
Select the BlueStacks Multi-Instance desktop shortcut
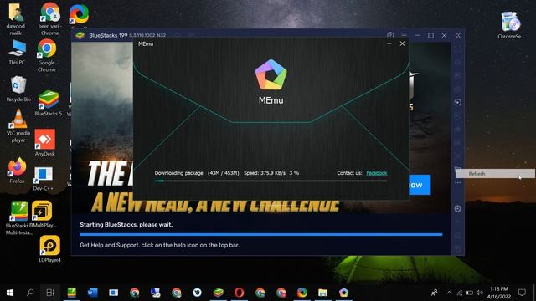[18, 218]
